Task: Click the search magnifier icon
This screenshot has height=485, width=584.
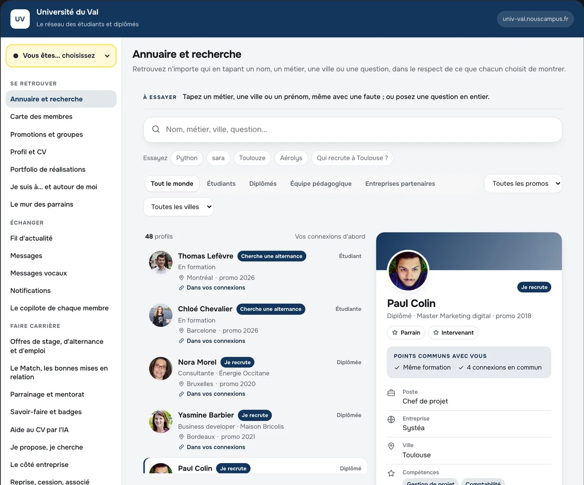Action: [156, 129]
